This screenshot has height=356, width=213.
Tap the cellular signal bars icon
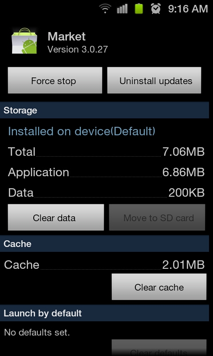122,8
